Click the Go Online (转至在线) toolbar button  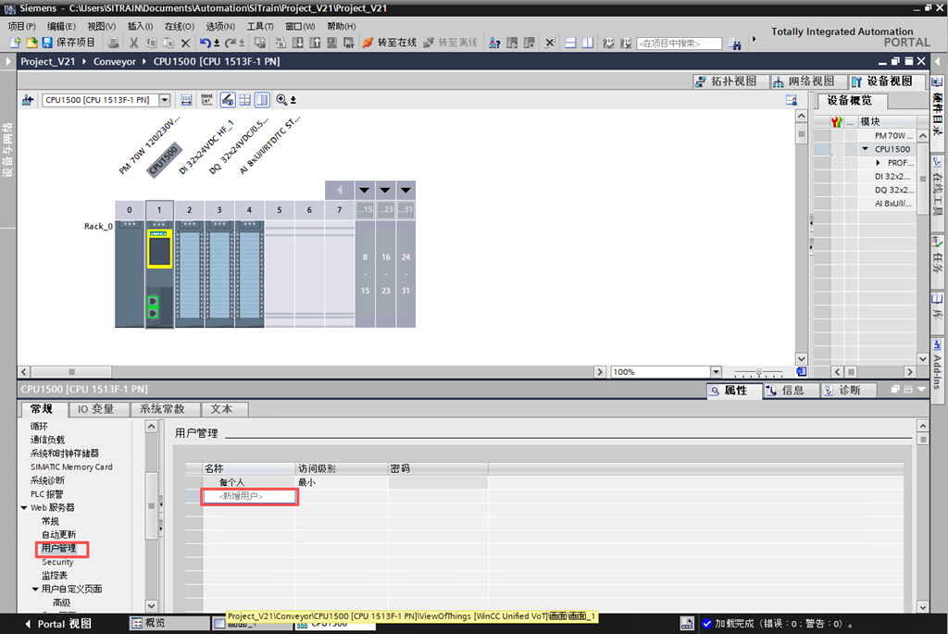tap(389, 43)
